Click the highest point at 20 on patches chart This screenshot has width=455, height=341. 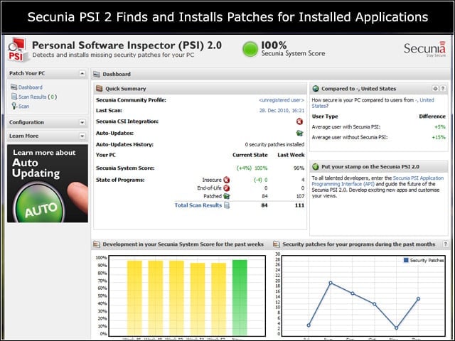click(x=331, y=283)
